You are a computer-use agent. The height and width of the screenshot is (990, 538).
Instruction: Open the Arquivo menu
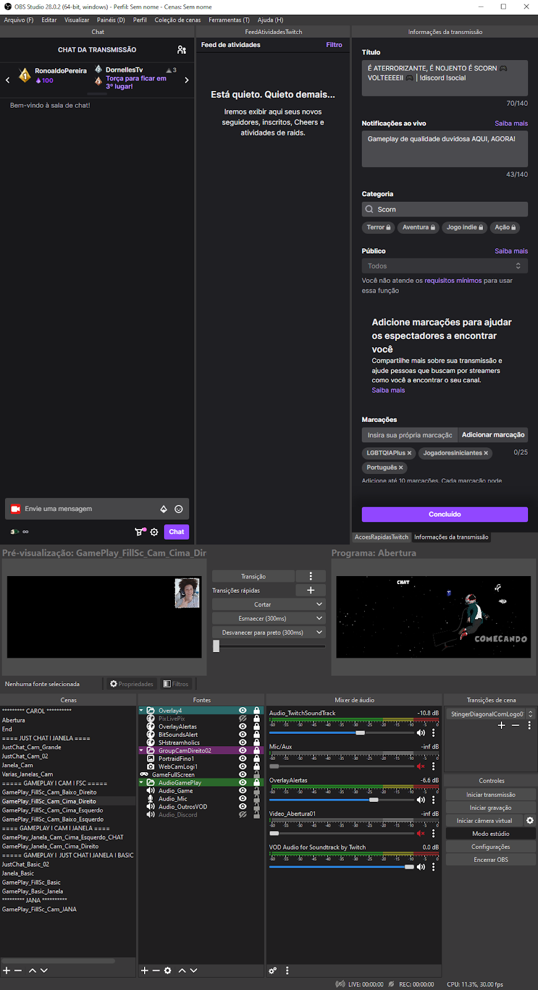pos(19,20)
